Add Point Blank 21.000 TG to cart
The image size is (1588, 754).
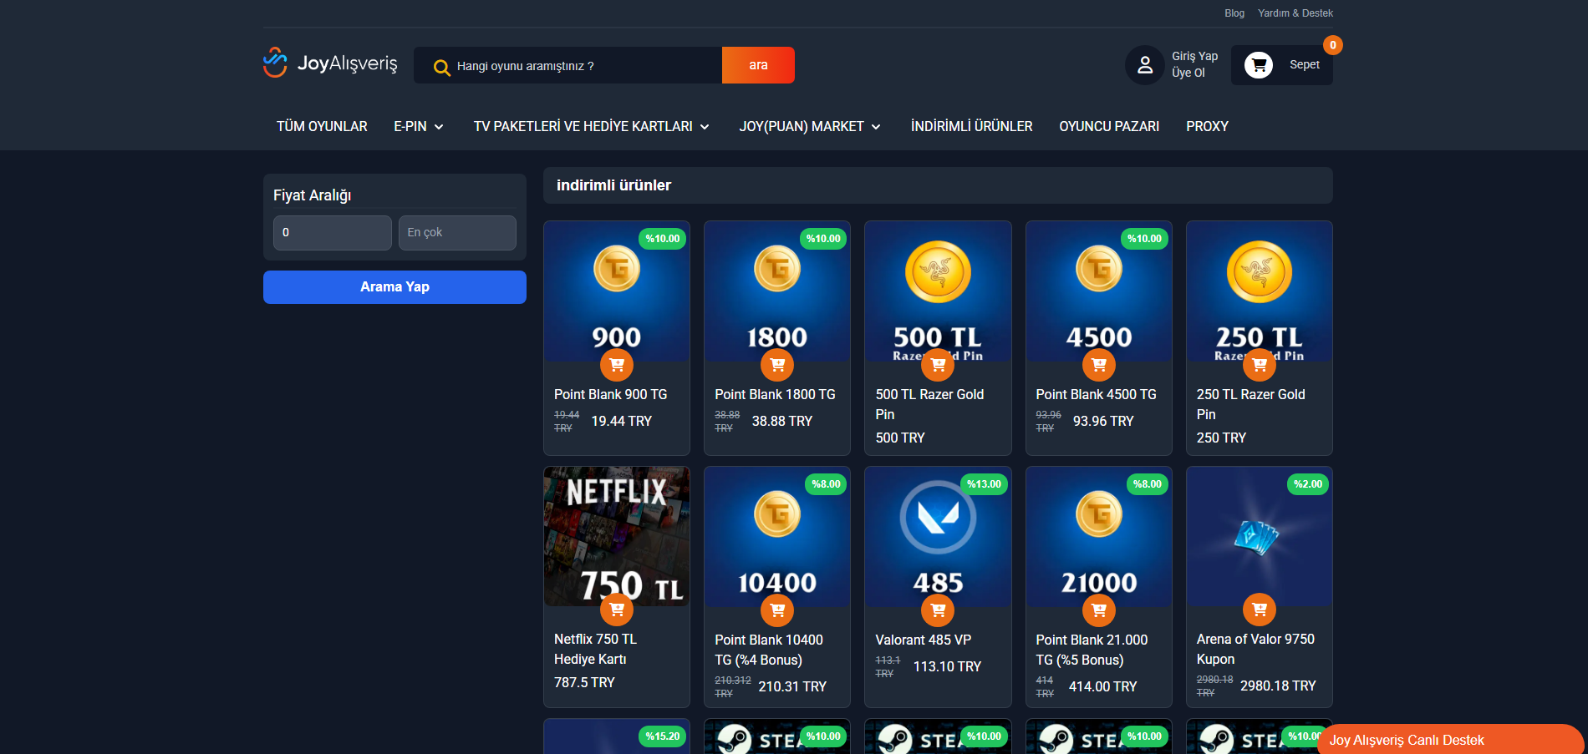[1099, 610]
